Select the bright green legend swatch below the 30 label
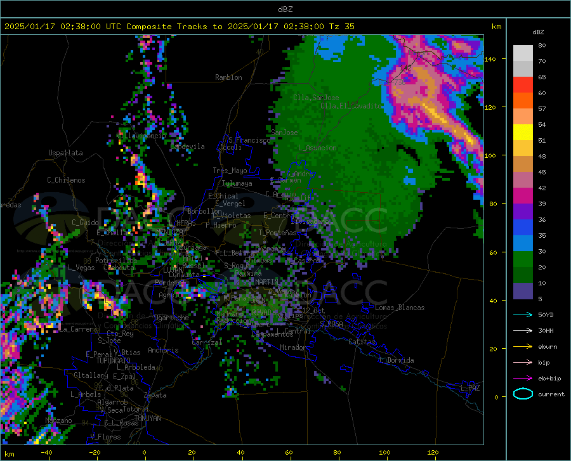The image size is (571, 461). 523,259
